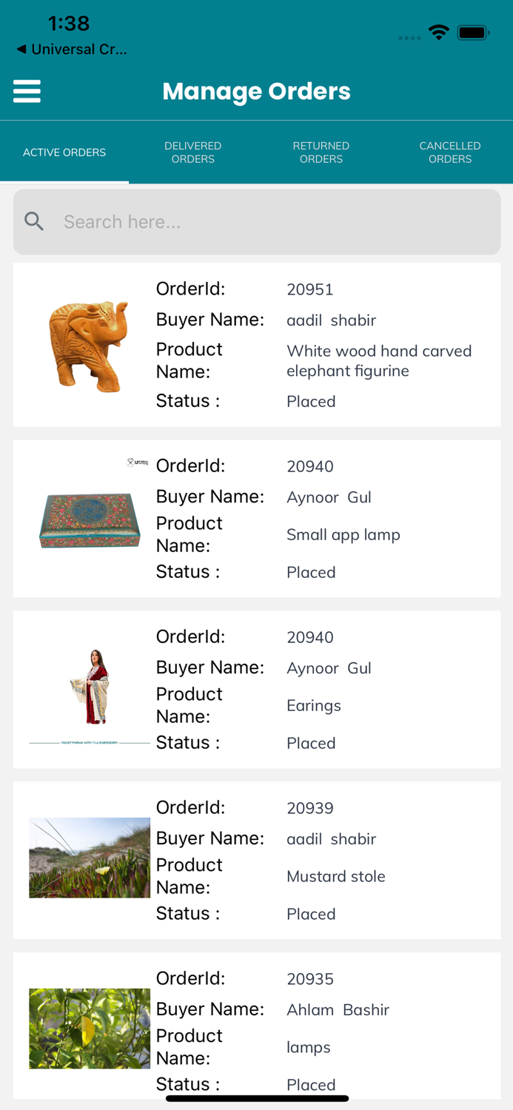Switch to the RETURNED ORDERS tab
Image resolution: width=513 pixels, height=1110 pixels.
(x=321, y=152)
